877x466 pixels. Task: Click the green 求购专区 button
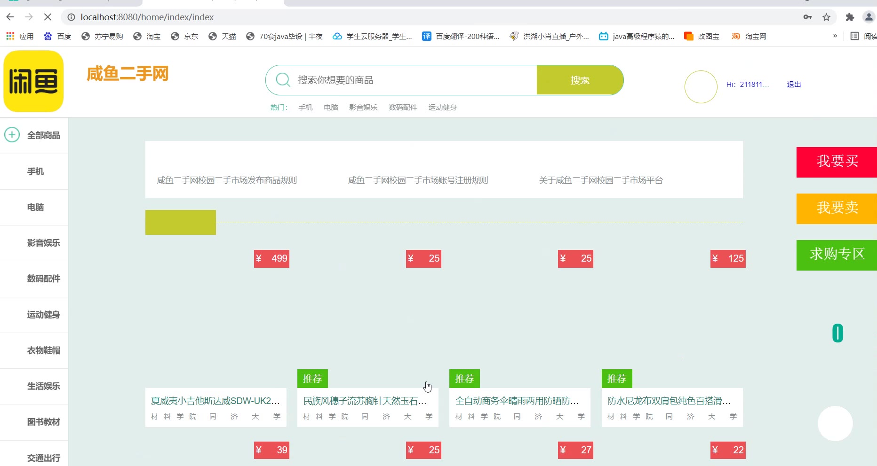coord(837,255)
